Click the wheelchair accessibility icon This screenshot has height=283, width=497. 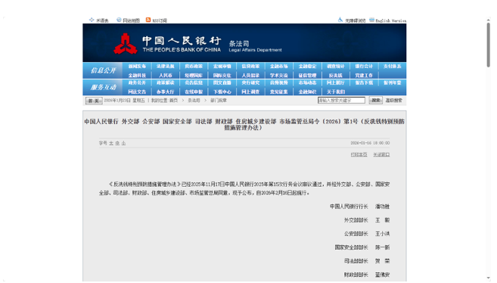click(x=340, y=20)
